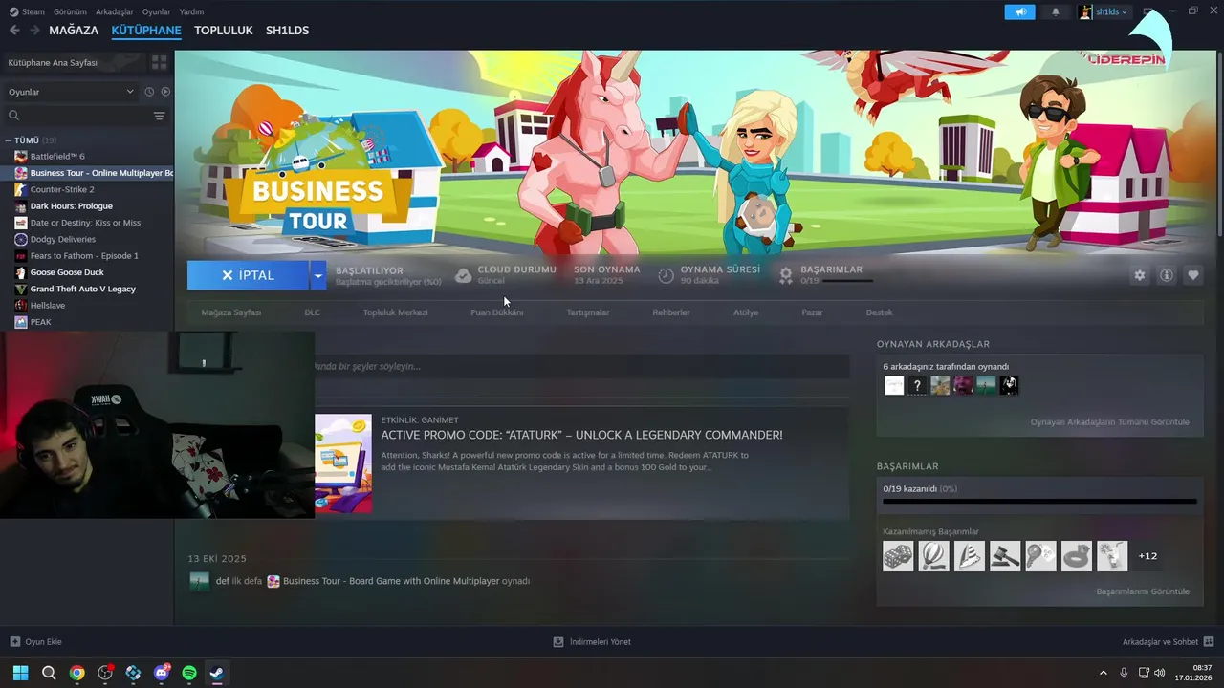Image resolution: width=1224 pixels, height=688 pixels.
Task: Click the Cloud Durumu cloud icon
Action: 463,275
